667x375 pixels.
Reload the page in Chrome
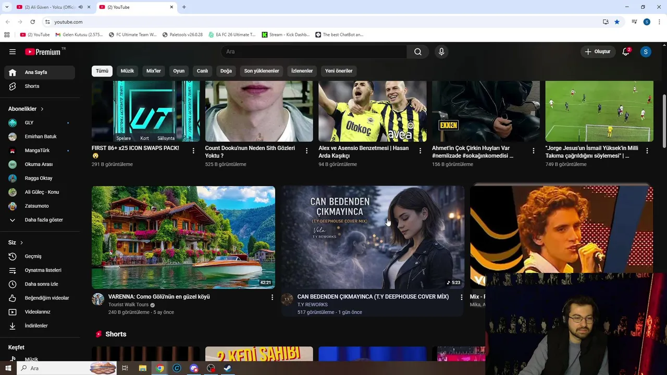32,22
